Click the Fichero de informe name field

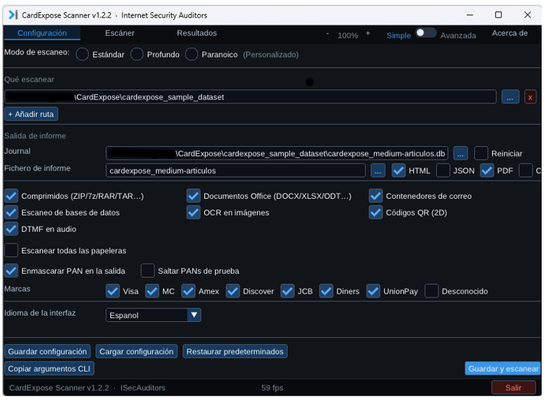(236, 171)
